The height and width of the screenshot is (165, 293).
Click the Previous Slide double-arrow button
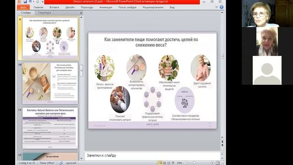click(x=222, y=142)
